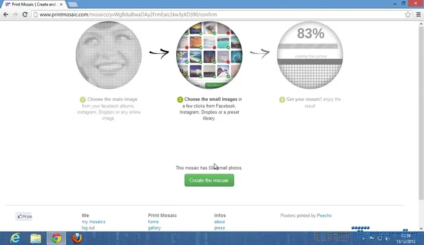This screenshot has width=424, height=245.
Task: Click the log out link
Action: [88, 228]
